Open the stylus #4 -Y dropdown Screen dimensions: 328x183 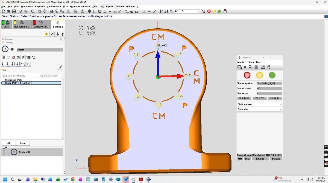[x=198, y=11]
